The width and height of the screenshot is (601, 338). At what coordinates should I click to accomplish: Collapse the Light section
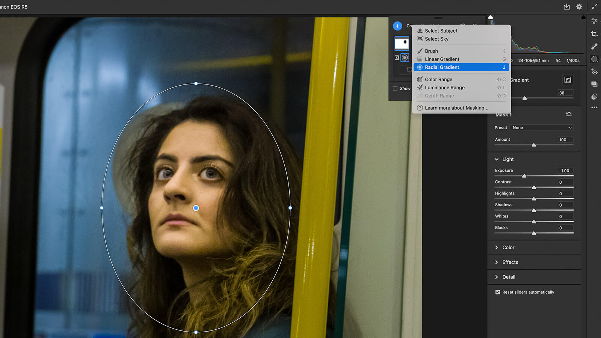point(497,159)
